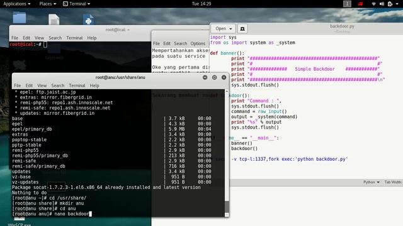The height and width of the screenshot is (226, 403).
Task: Click the battery status icon in top panel
Action: pyautogui.click(x=390, y=4)
